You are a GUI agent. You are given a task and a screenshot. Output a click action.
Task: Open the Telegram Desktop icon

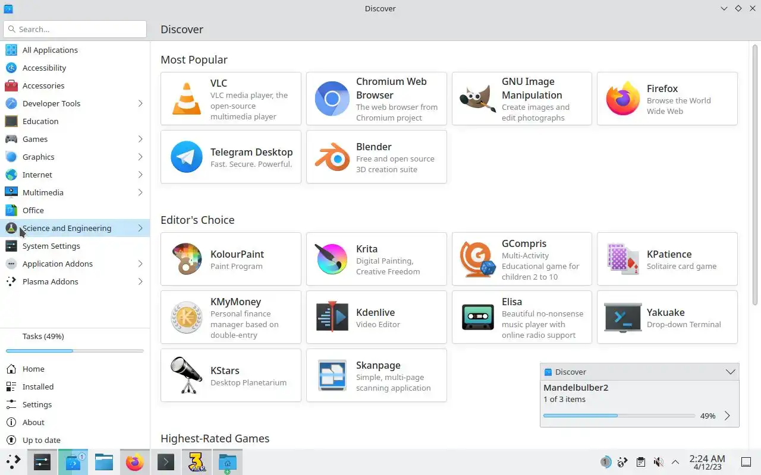pos(186,157)
